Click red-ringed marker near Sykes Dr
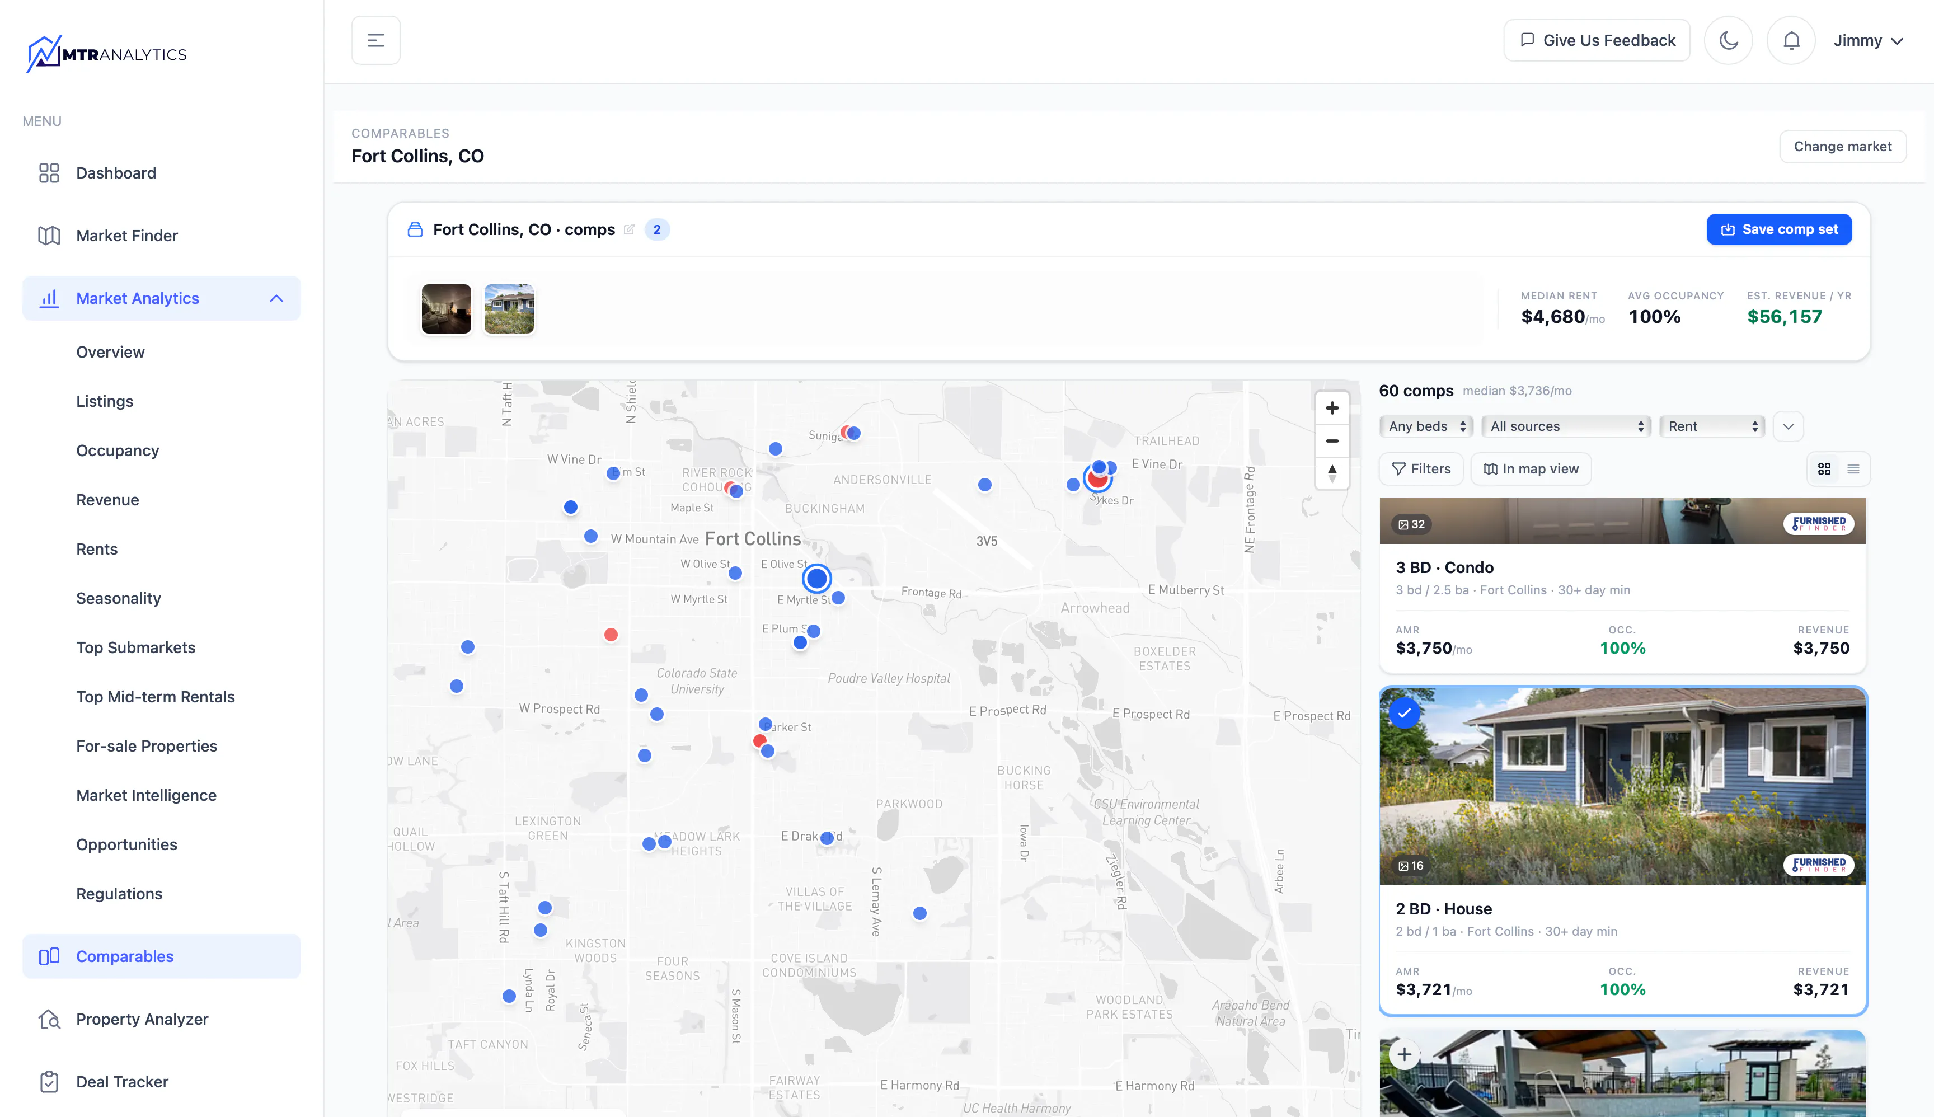Screen dimensions: 1934x1117 click(1097, 478)
